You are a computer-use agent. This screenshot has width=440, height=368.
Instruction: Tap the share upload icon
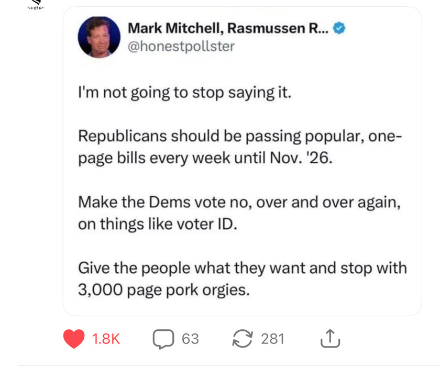coord(331,339)
